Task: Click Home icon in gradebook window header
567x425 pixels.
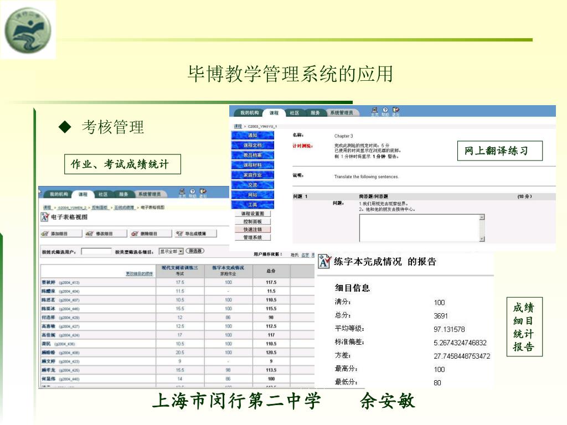Action: pyautogui.click(x=182, y=193)
